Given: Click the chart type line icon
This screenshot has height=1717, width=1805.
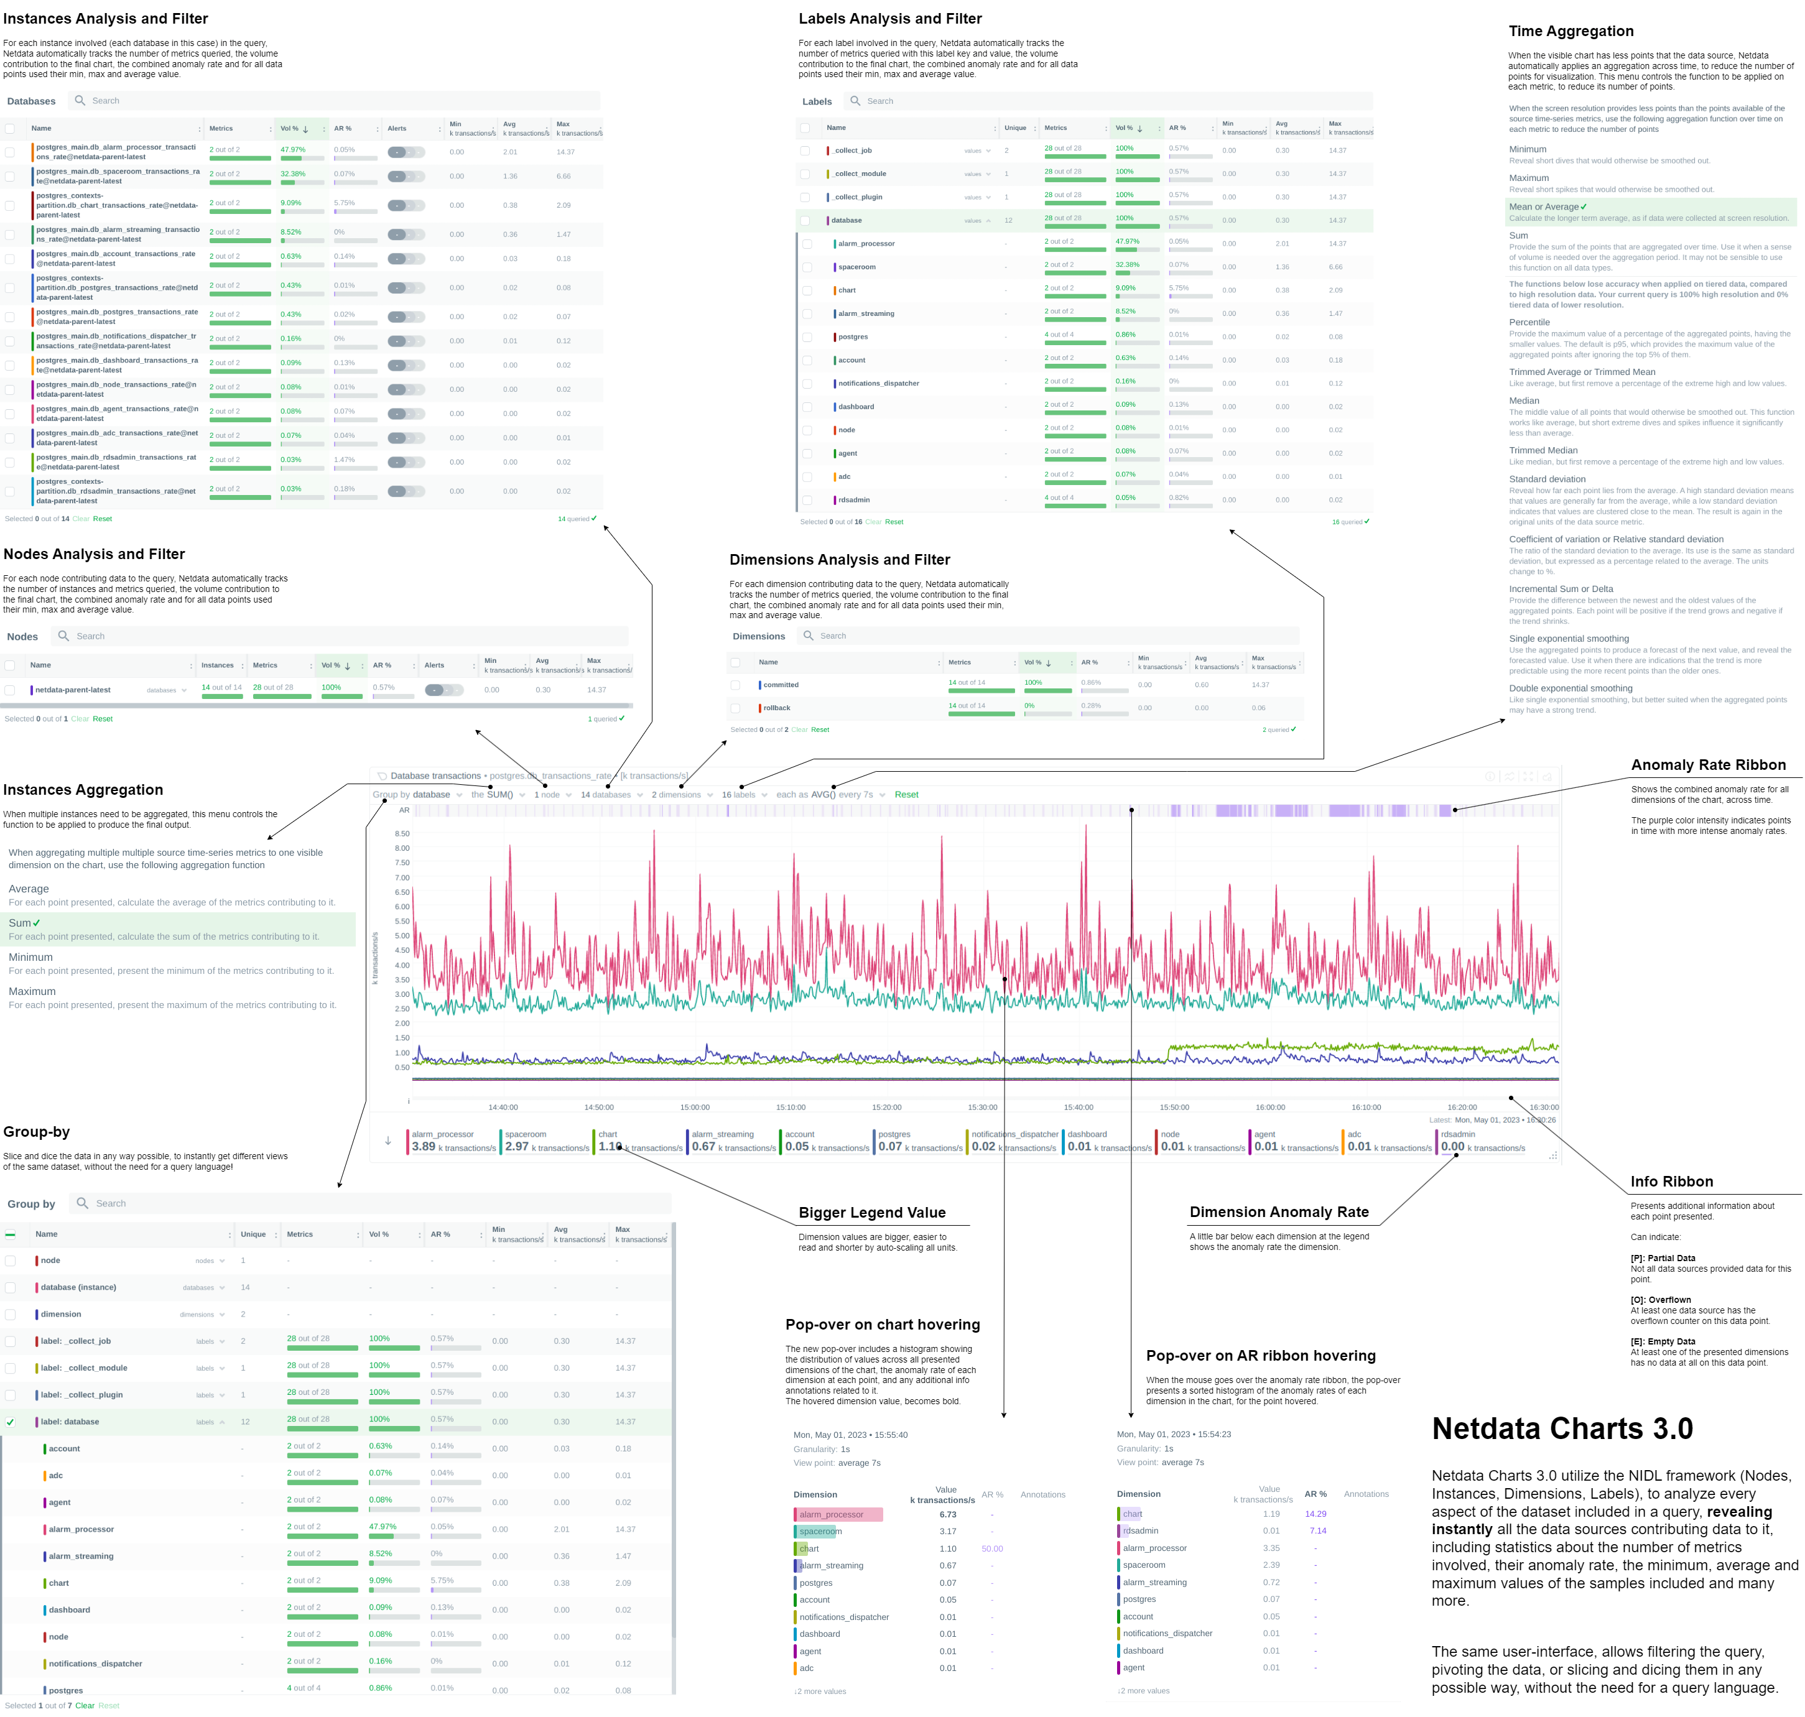Looking at the screenshot, I should (1510, 776).
